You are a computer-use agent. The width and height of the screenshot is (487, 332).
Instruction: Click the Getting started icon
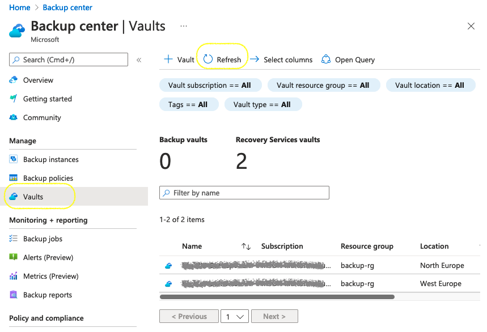pyautogui.click(x=14, y=99)
